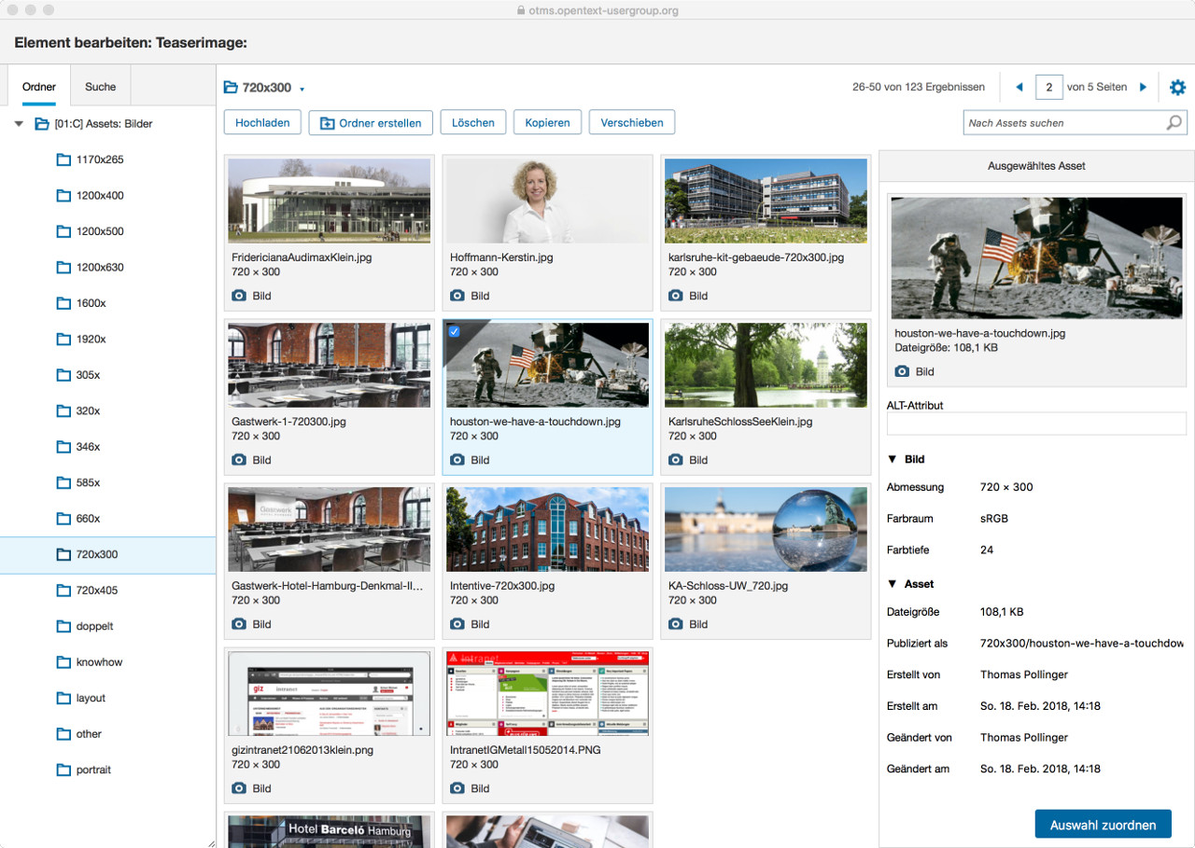Switch to the Ordner tab

point(39,87)
